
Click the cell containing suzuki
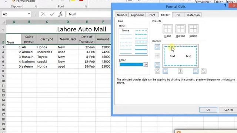pos(47,62)
